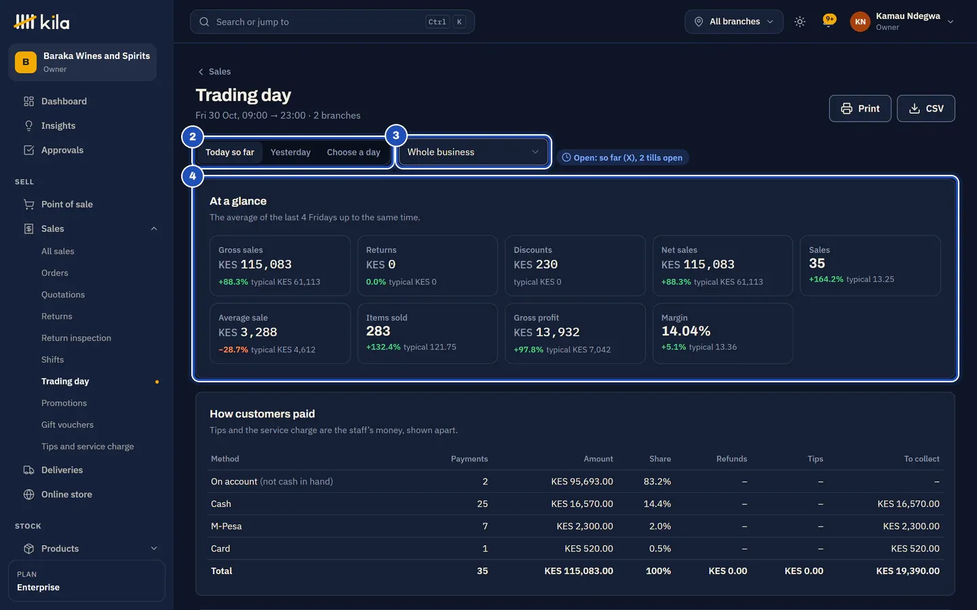Collapse the Sales submenu chevron
The height and width of the screenshot is (610, 977).
tap(154, 228)
